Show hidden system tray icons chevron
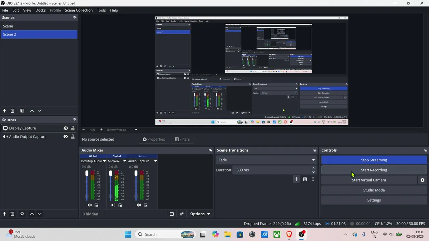 [346, 234]
